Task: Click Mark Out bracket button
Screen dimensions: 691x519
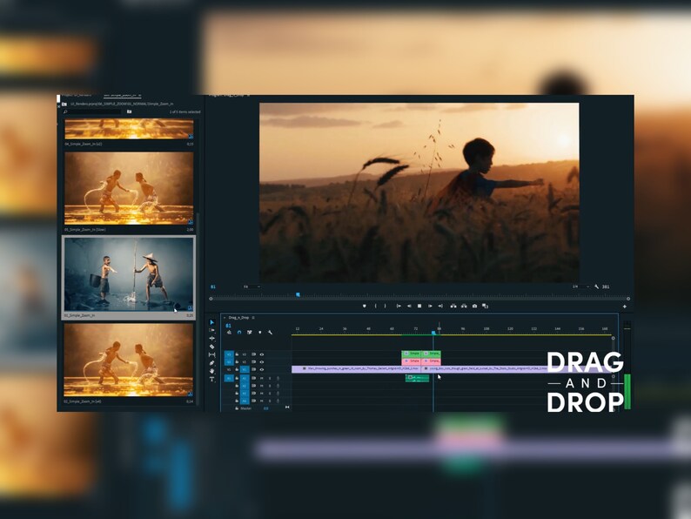Action: (x=386, y=306)
